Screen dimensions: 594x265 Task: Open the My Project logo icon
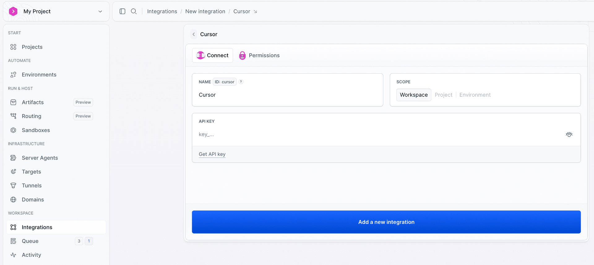pos(13,11)
